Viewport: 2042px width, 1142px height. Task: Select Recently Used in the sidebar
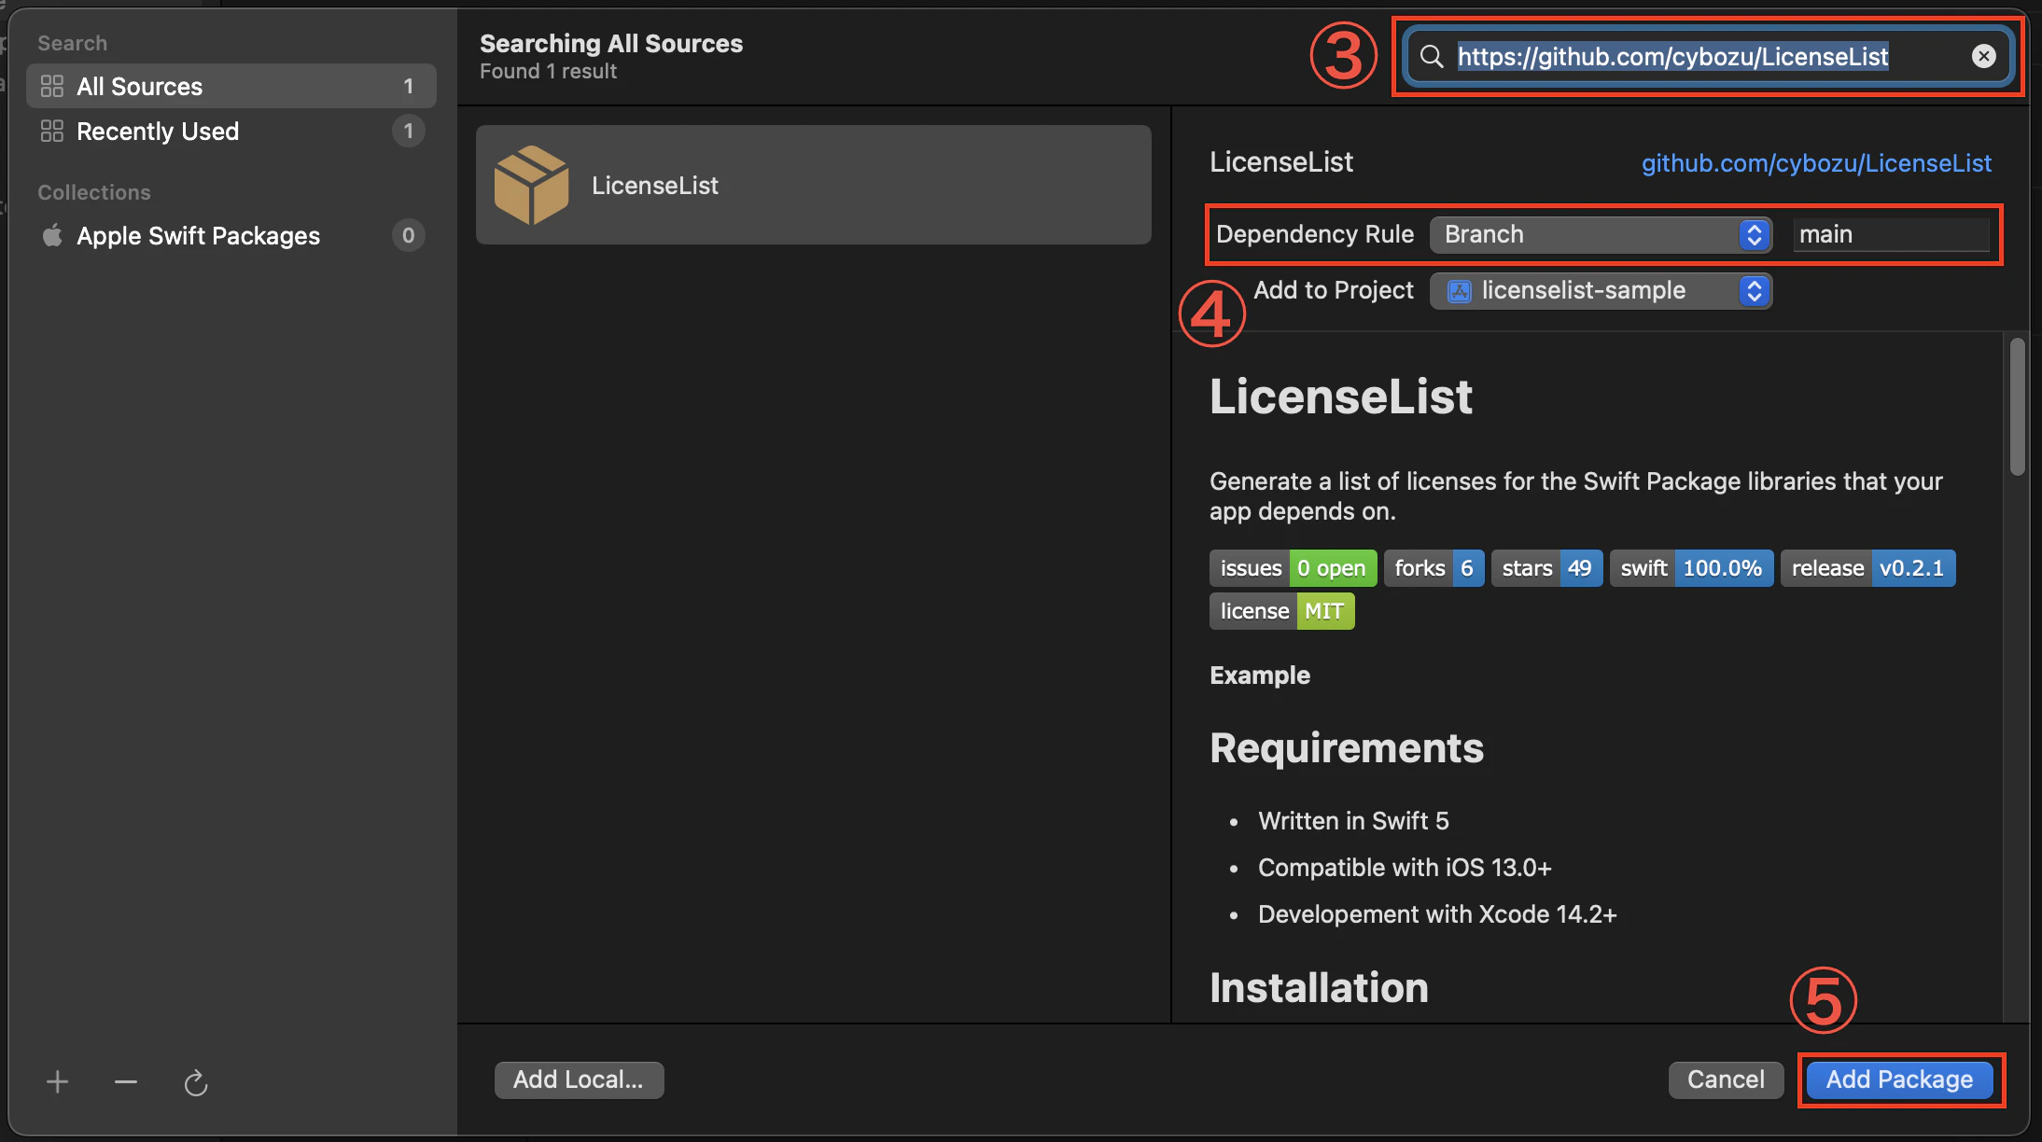(x=231, y=131)
